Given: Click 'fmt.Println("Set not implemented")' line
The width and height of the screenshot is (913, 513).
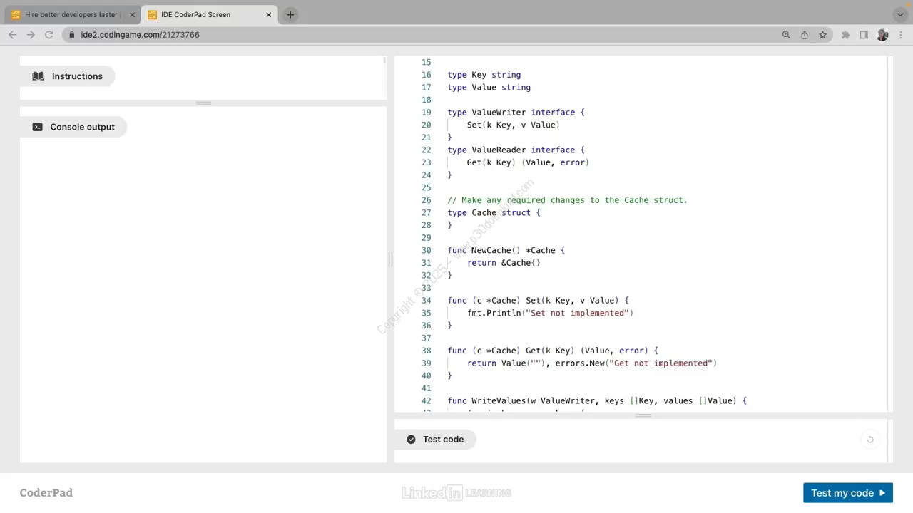Looking at the screenshot, I should point(550,313).
